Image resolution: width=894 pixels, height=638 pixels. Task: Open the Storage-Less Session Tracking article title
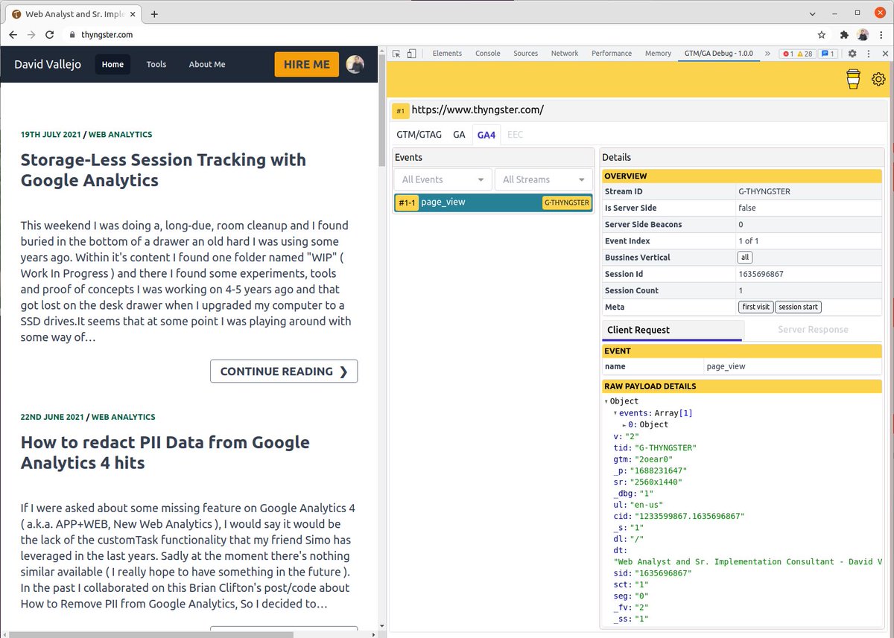pos(163,170)
